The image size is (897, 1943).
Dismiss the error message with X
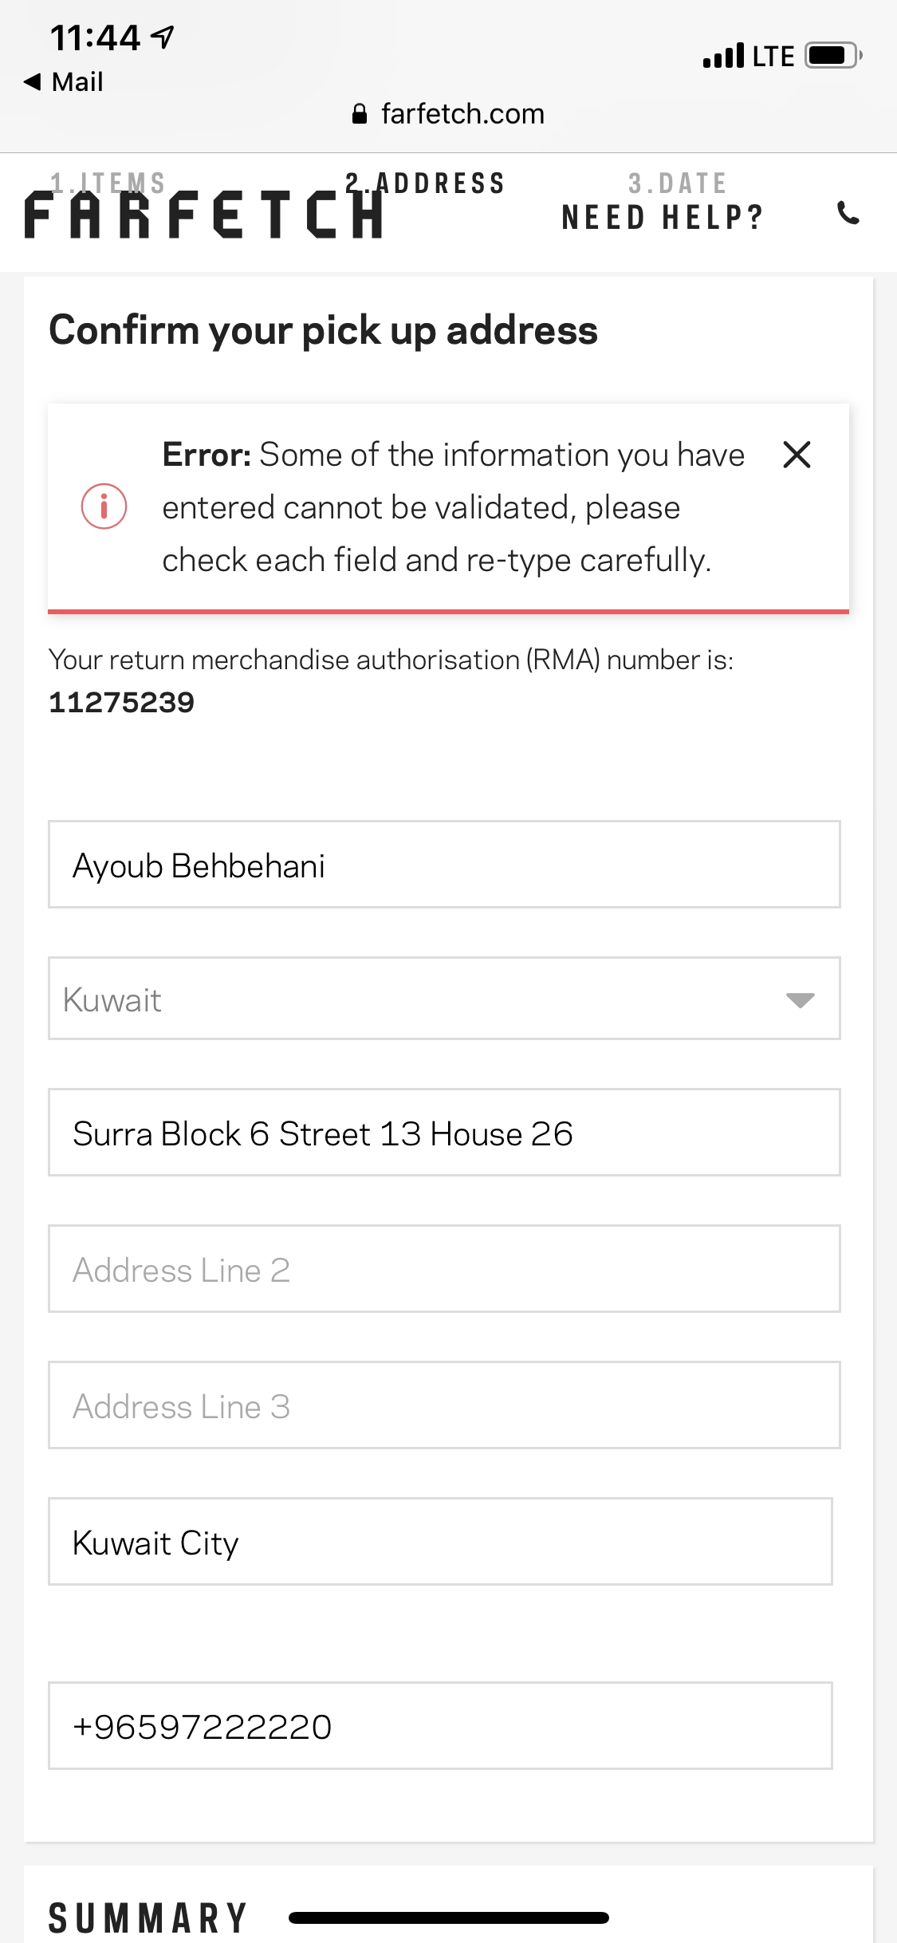click(797, 455)
